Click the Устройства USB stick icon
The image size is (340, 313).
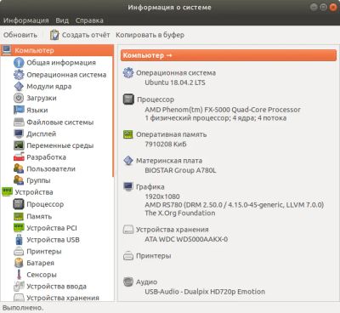pos(19,240)
